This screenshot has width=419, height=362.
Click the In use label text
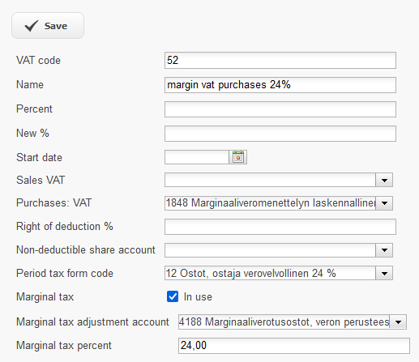point(198,297)
